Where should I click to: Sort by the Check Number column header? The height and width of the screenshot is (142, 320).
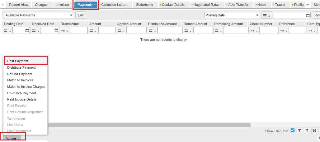261,24
